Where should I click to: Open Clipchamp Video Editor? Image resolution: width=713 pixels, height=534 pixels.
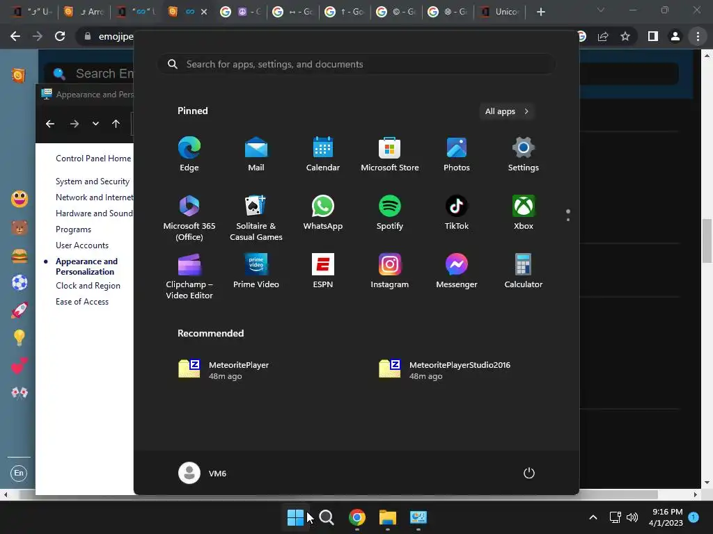(x=189, y=277)
